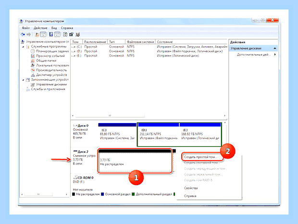Choose Свойства in the context menu
The image size is (298, 224).
tap(191, 188)
